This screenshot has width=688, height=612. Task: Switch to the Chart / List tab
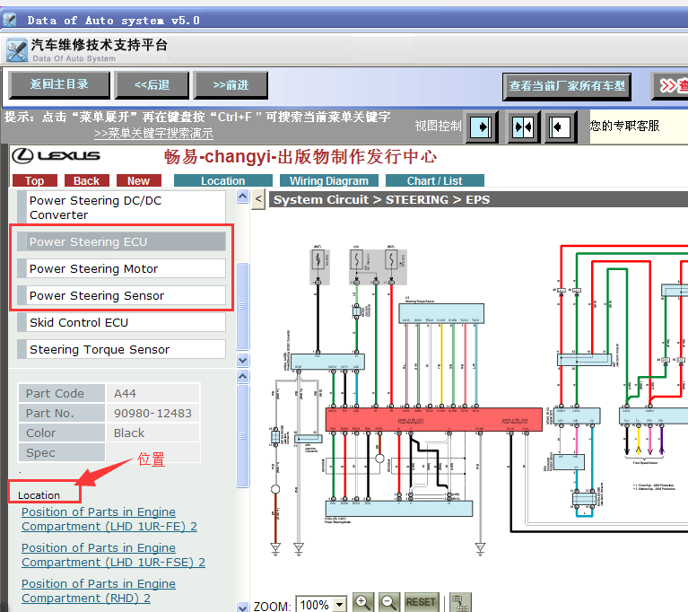click(x=434, y=180)
